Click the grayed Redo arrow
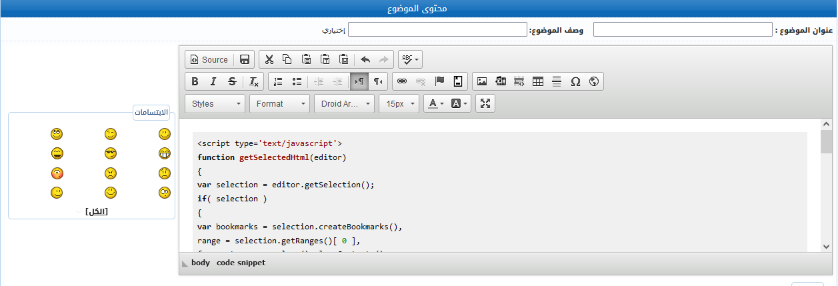This screenshot has height=286, width=838. tap(383, 59)
